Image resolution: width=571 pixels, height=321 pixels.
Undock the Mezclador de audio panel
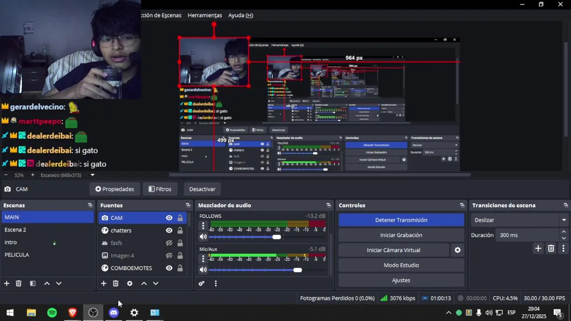click(328, 206)
